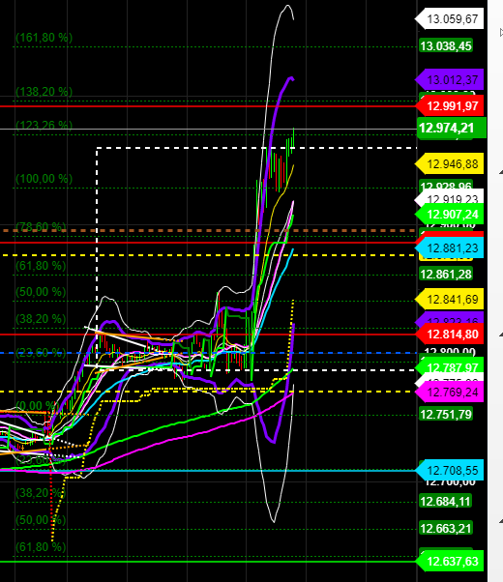Select the 12.684,11 price label
503x582 pixels.
445,502
